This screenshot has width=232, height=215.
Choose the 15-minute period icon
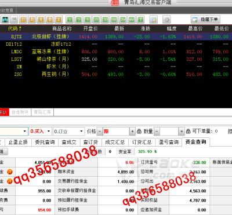click(x=96, y=20)
